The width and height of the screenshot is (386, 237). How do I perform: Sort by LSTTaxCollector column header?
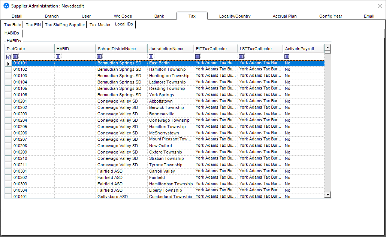260,49
